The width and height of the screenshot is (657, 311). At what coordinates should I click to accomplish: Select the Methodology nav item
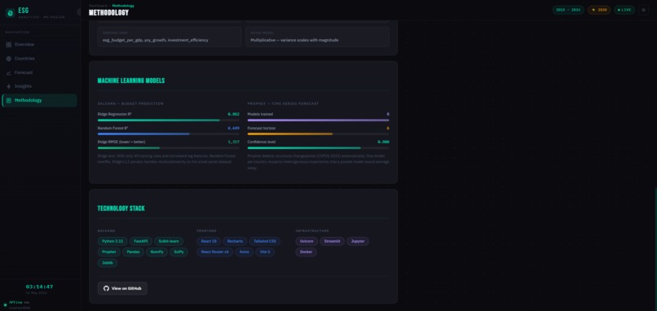39,100
